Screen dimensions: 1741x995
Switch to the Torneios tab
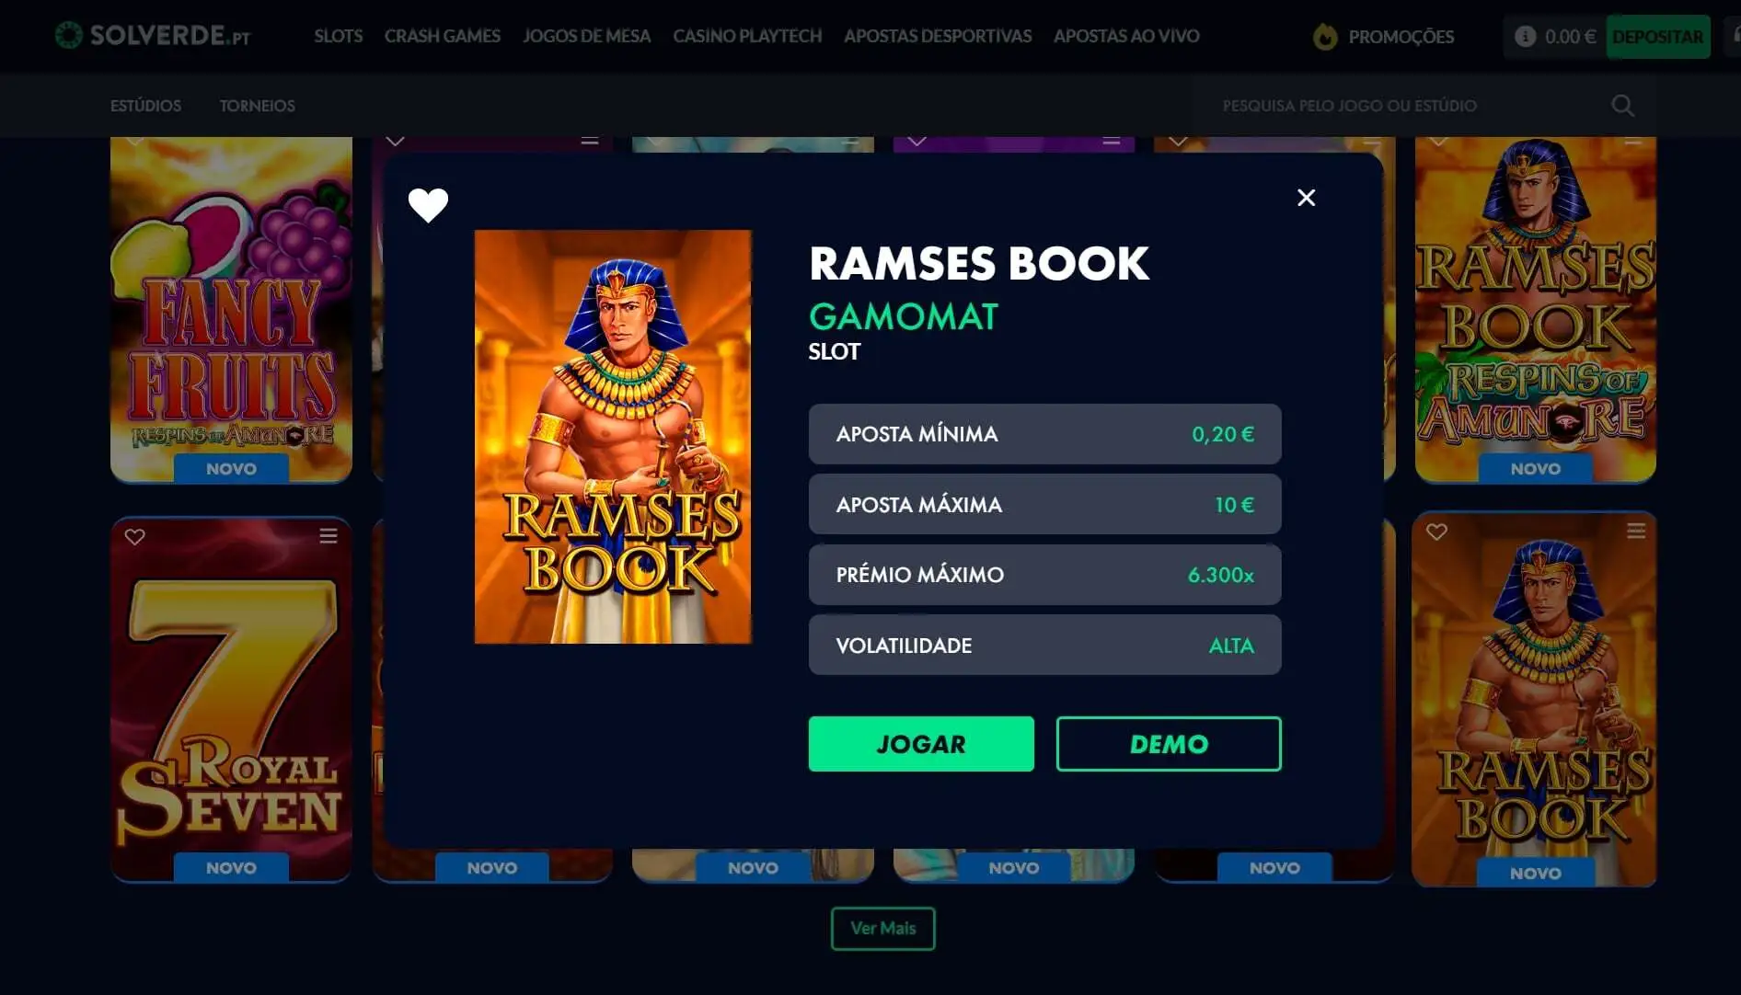pyautogui.click(x=257, y=106)
